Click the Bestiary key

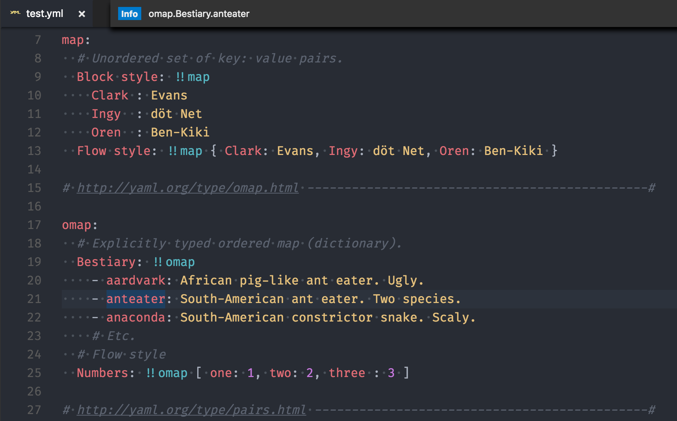(x=106, y=262)
